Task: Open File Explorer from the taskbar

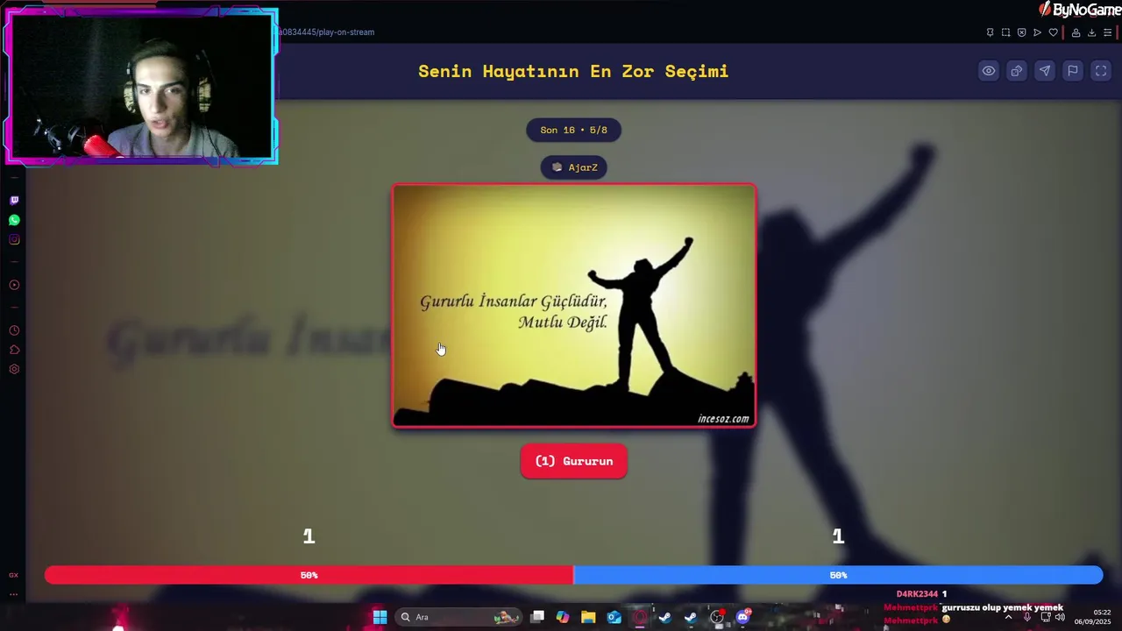Action: click(x=588, y=617)
